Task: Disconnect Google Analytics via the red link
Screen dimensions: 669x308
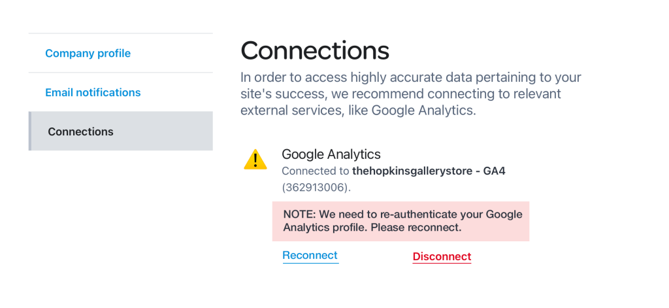Action: click(x=442, y=256)
